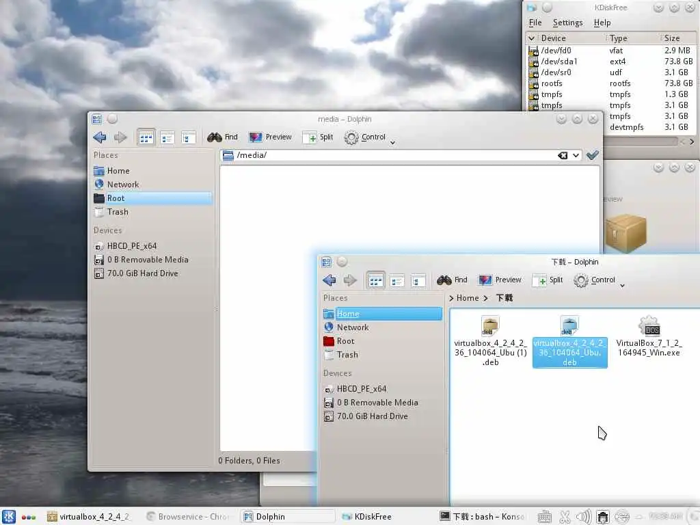Open 0 B Removable Media in 下載 window

[x=382, y=403]
